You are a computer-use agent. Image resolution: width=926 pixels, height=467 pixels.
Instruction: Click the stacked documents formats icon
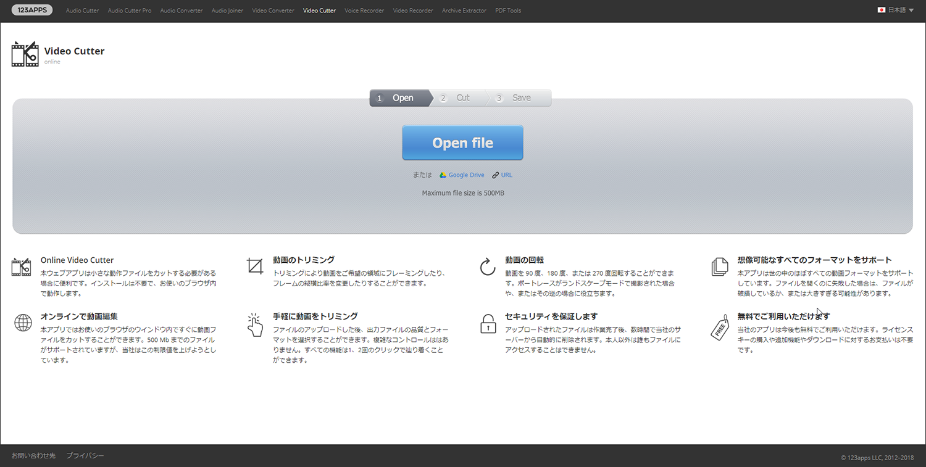pyautogui.click(x=720, y=267)
